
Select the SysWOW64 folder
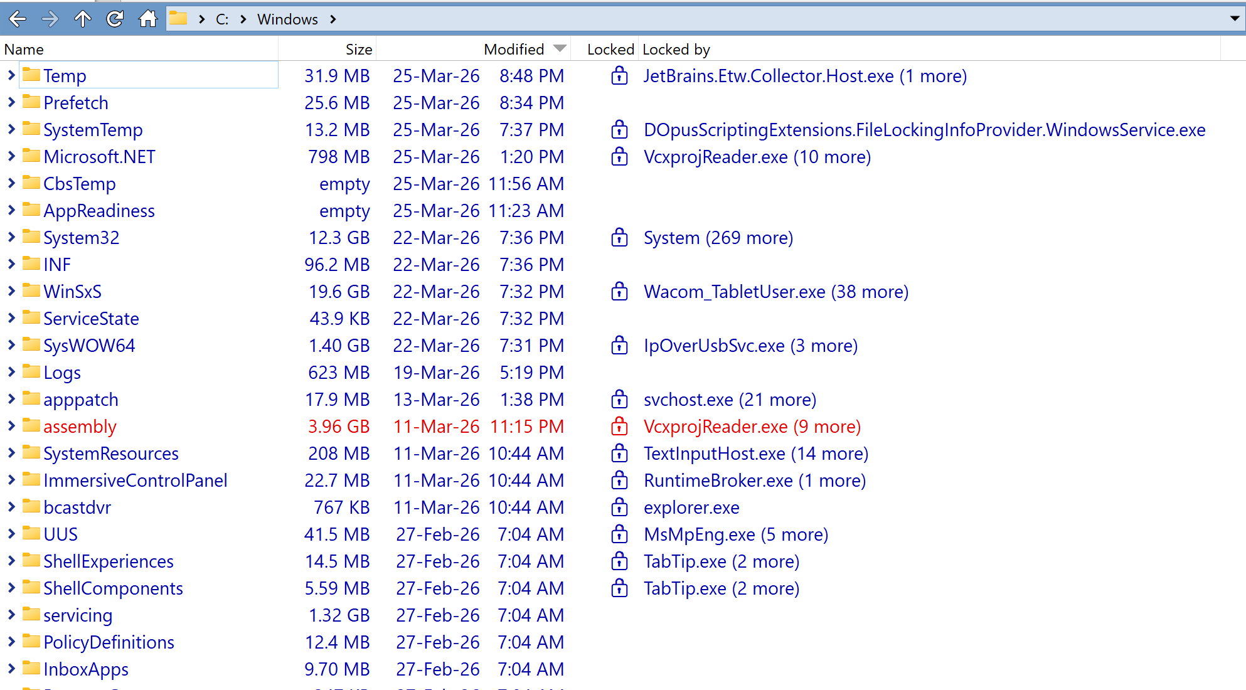click(89, 346)
